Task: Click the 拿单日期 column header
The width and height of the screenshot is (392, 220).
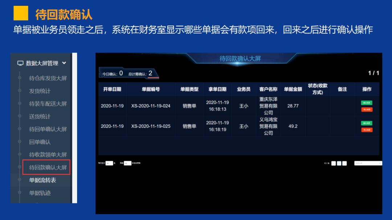Action: point(217,89)
